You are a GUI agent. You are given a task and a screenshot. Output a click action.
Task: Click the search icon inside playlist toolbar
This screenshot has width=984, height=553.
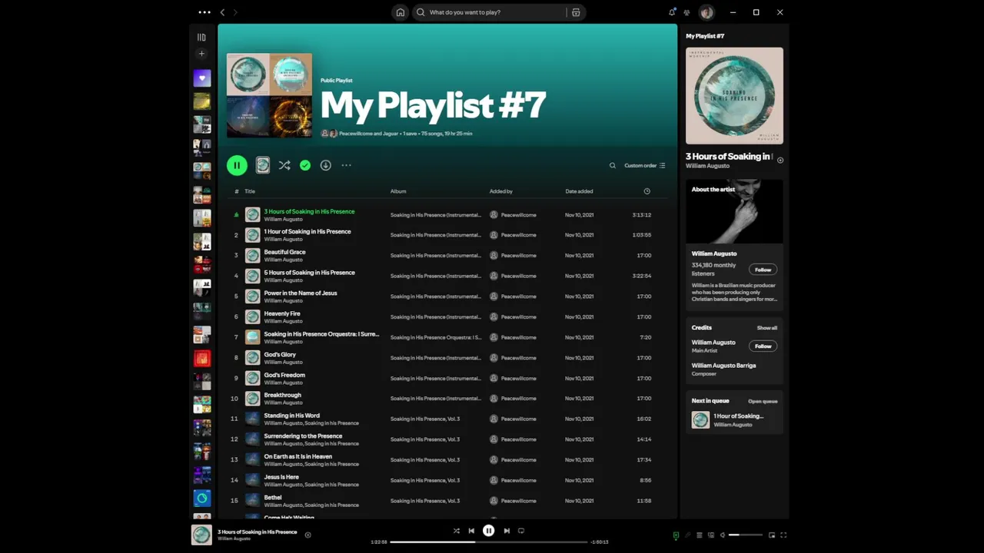613,165
